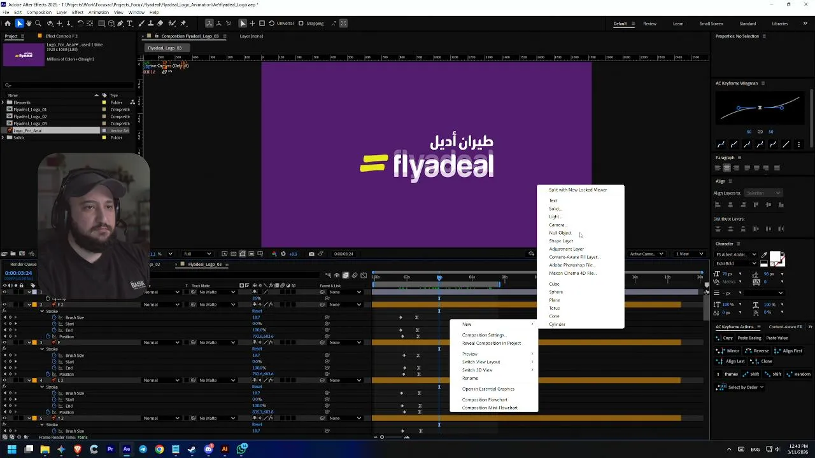Open font family FS Albert Arabic dropdown
This screenshot has width=815, height=458.
point(737,254)
